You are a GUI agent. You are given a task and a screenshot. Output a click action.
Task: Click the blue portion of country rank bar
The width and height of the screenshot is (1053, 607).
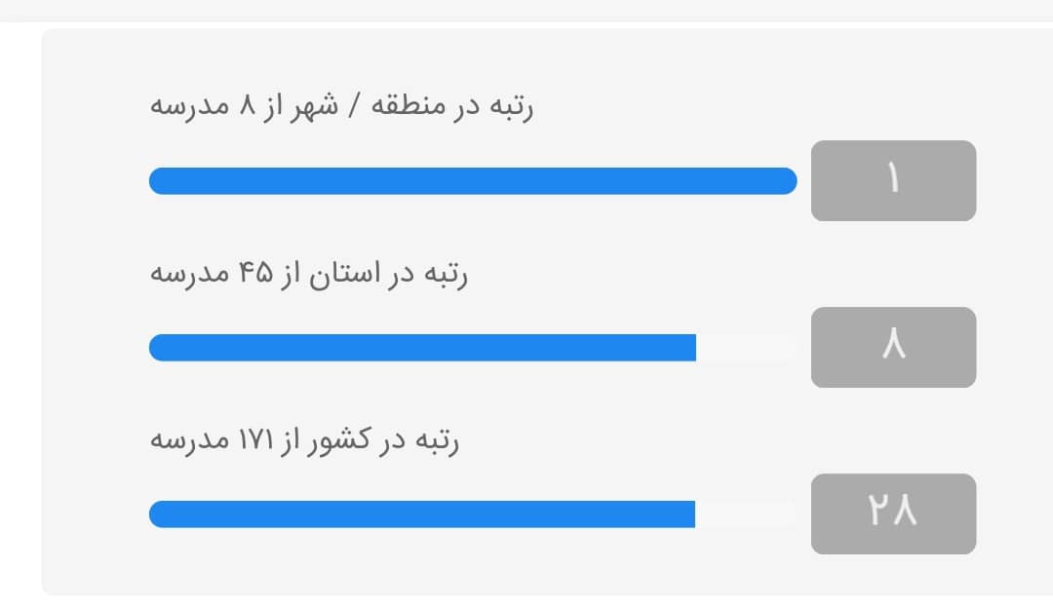422,513
